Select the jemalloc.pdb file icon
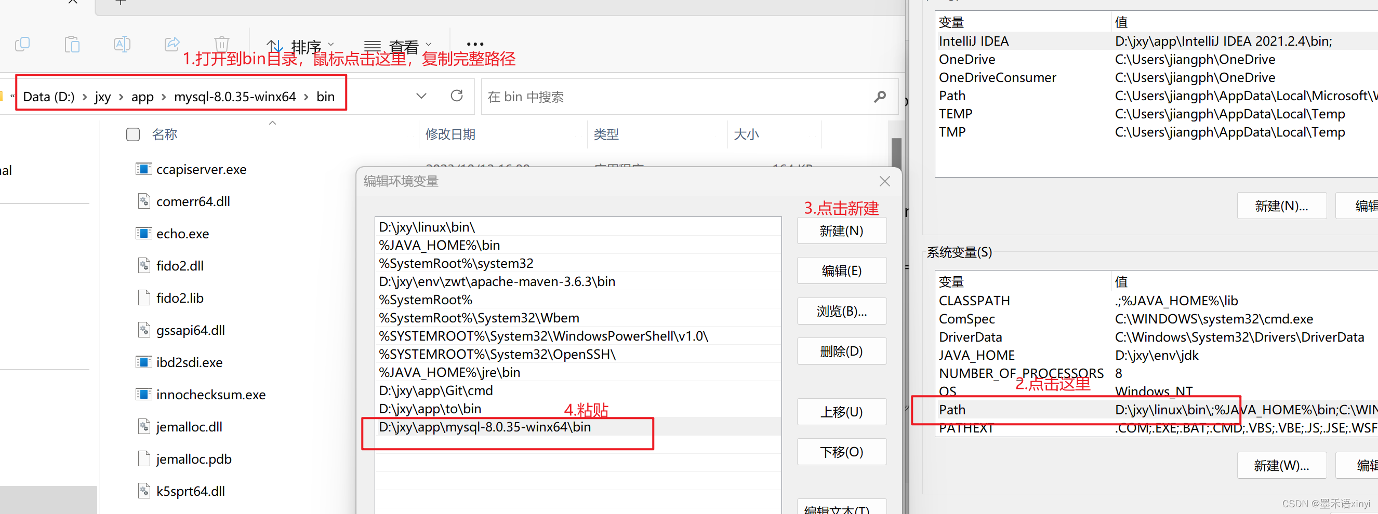This screenshot has height=514, width=1378. click(x=143, y=458)
